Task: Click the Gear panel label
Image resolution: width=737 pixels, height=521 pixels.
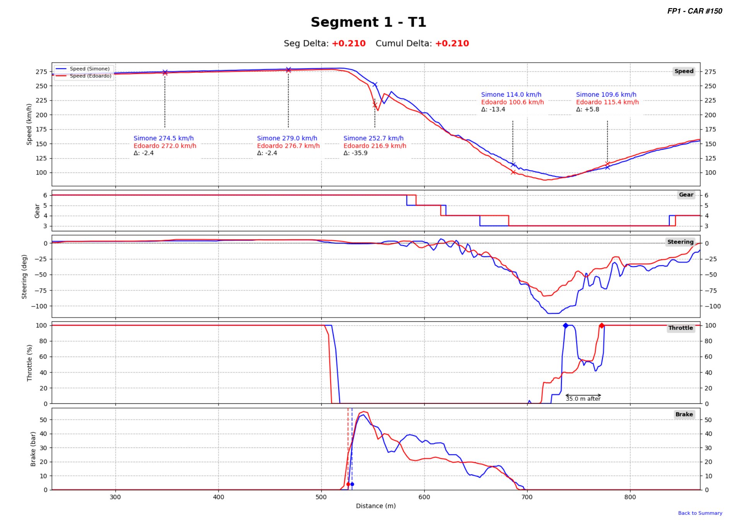Action: point(686,195)
